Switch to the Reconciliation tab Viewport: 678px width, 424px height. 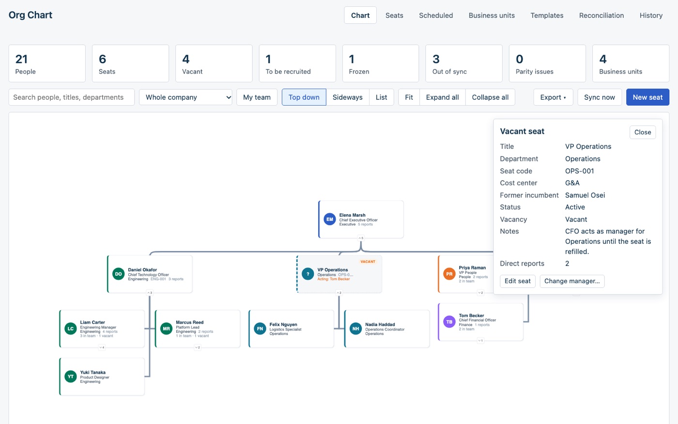pyautogui.click(x=601, y=16)
